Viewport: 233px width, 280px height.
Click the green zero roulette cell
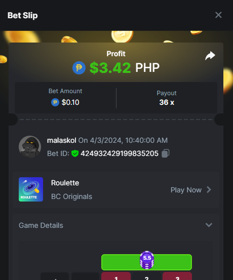click(146, 262)
